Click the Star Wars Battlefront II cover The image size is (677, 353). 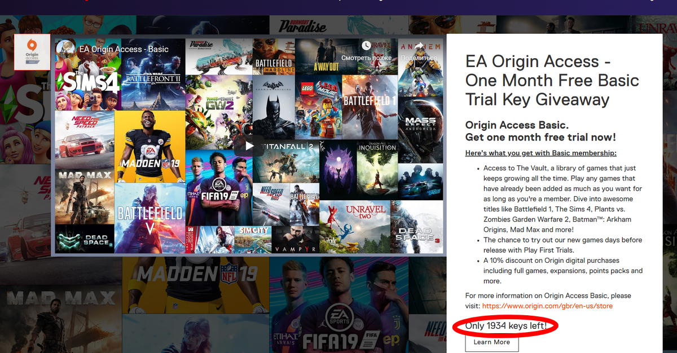tap(153, 74)
